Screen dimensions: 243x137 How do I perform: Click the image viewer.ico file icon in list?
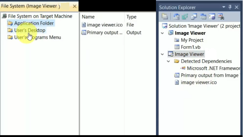[84, 25]
